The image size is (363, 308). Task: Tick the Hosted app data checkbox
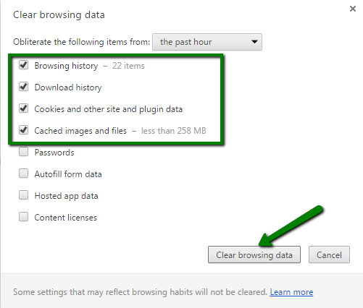point(24,195)
